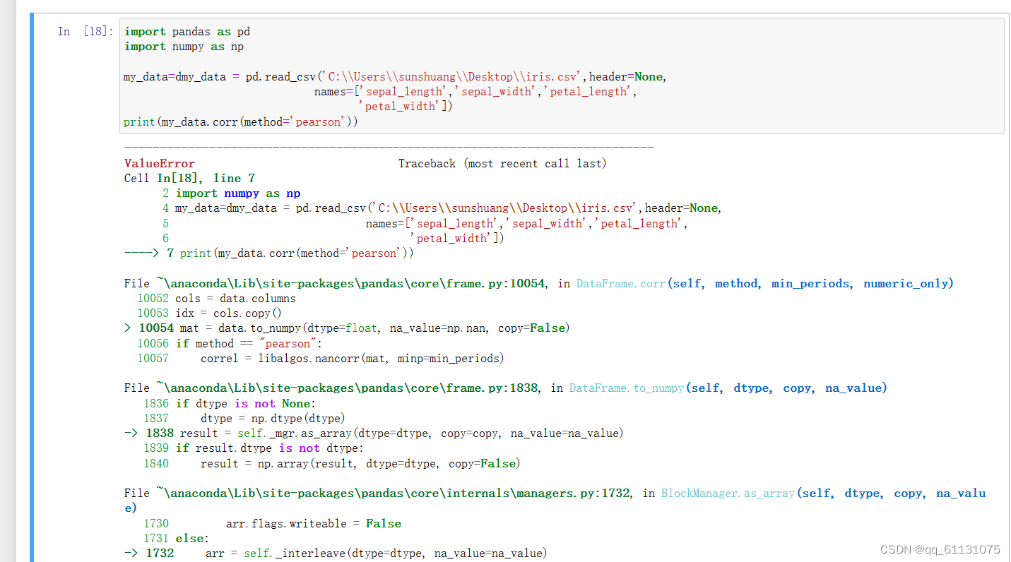Click the frame.py:10054 file path
1011x562 pixels.
[x=336, y=283]
